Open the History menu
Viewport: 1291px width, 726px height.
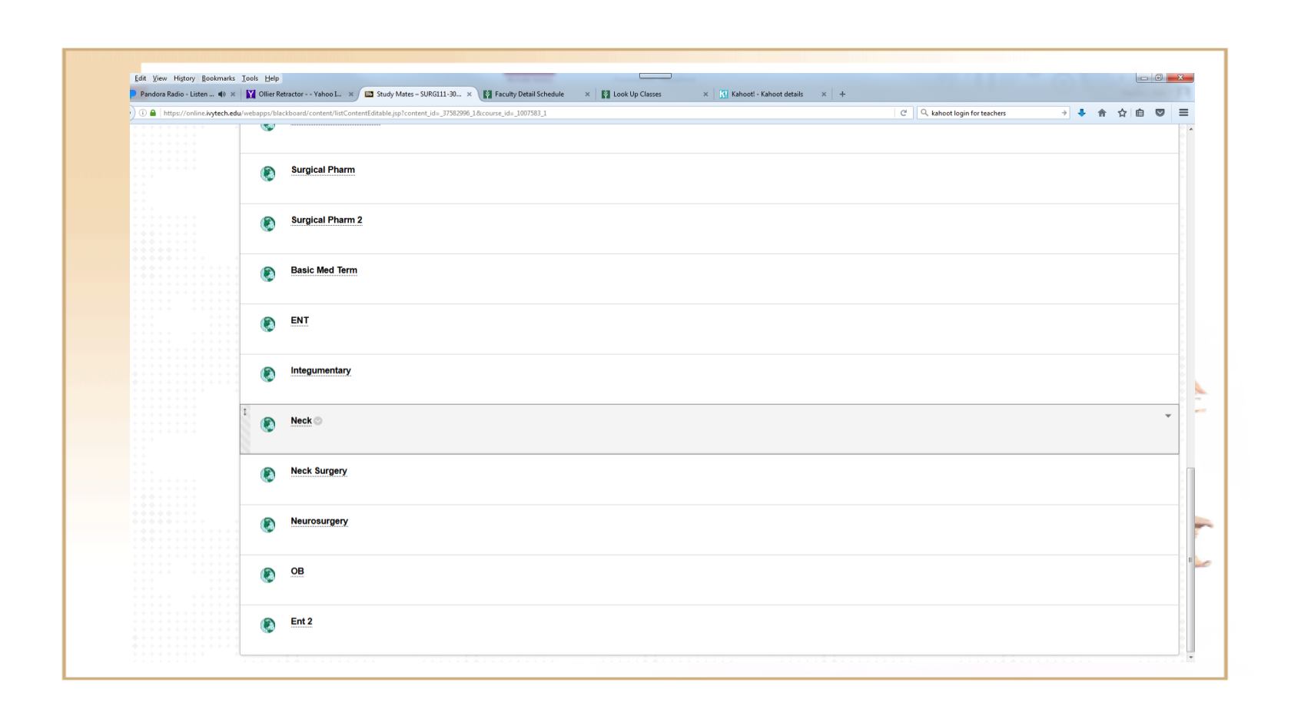point(184,78)
